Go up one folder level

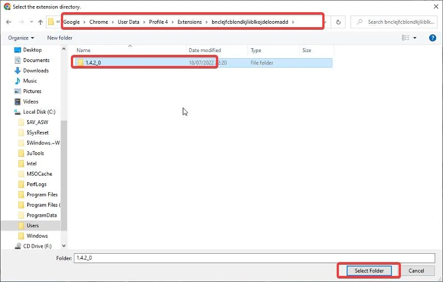click(x=40, y=22)
